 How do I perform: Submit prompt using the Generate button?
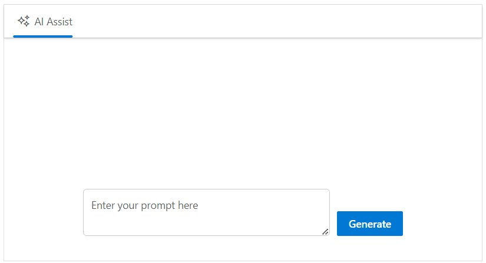click(369, 224)
